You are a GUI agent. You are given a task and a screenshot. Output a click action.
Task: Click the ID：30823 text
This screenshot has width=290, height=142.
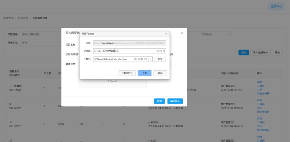coord(15,126)
